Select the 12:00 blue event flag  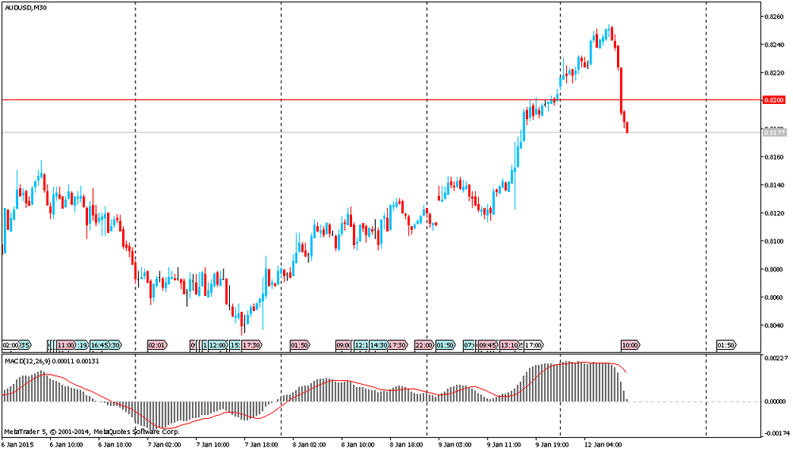[217, 345]
